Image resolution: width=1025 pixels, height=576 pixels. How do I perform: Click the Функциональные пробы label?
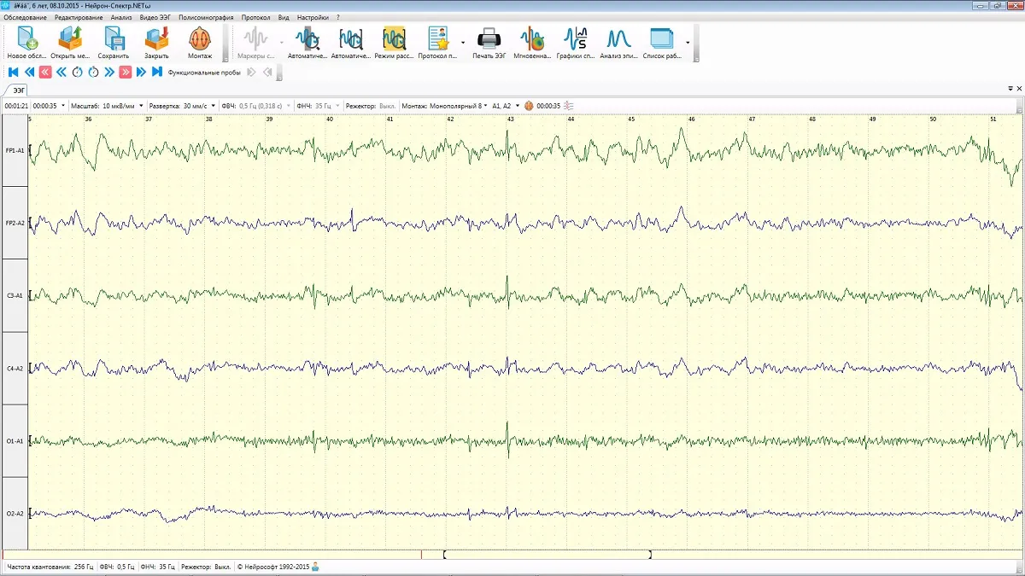[x=204, y=73]
